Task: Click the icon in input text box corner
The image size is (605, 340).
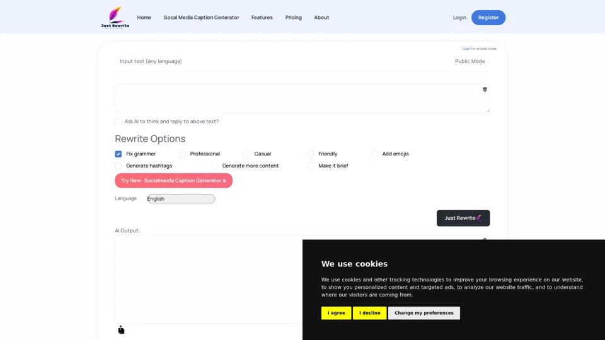Action: (x=485, y=89)
